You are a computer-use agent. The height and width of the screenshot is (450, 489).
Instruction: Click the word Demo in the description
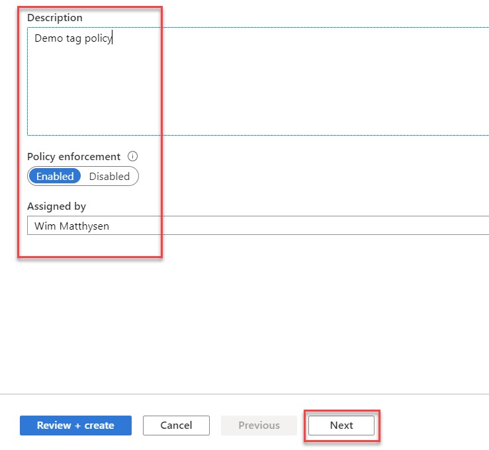(48, 38)
